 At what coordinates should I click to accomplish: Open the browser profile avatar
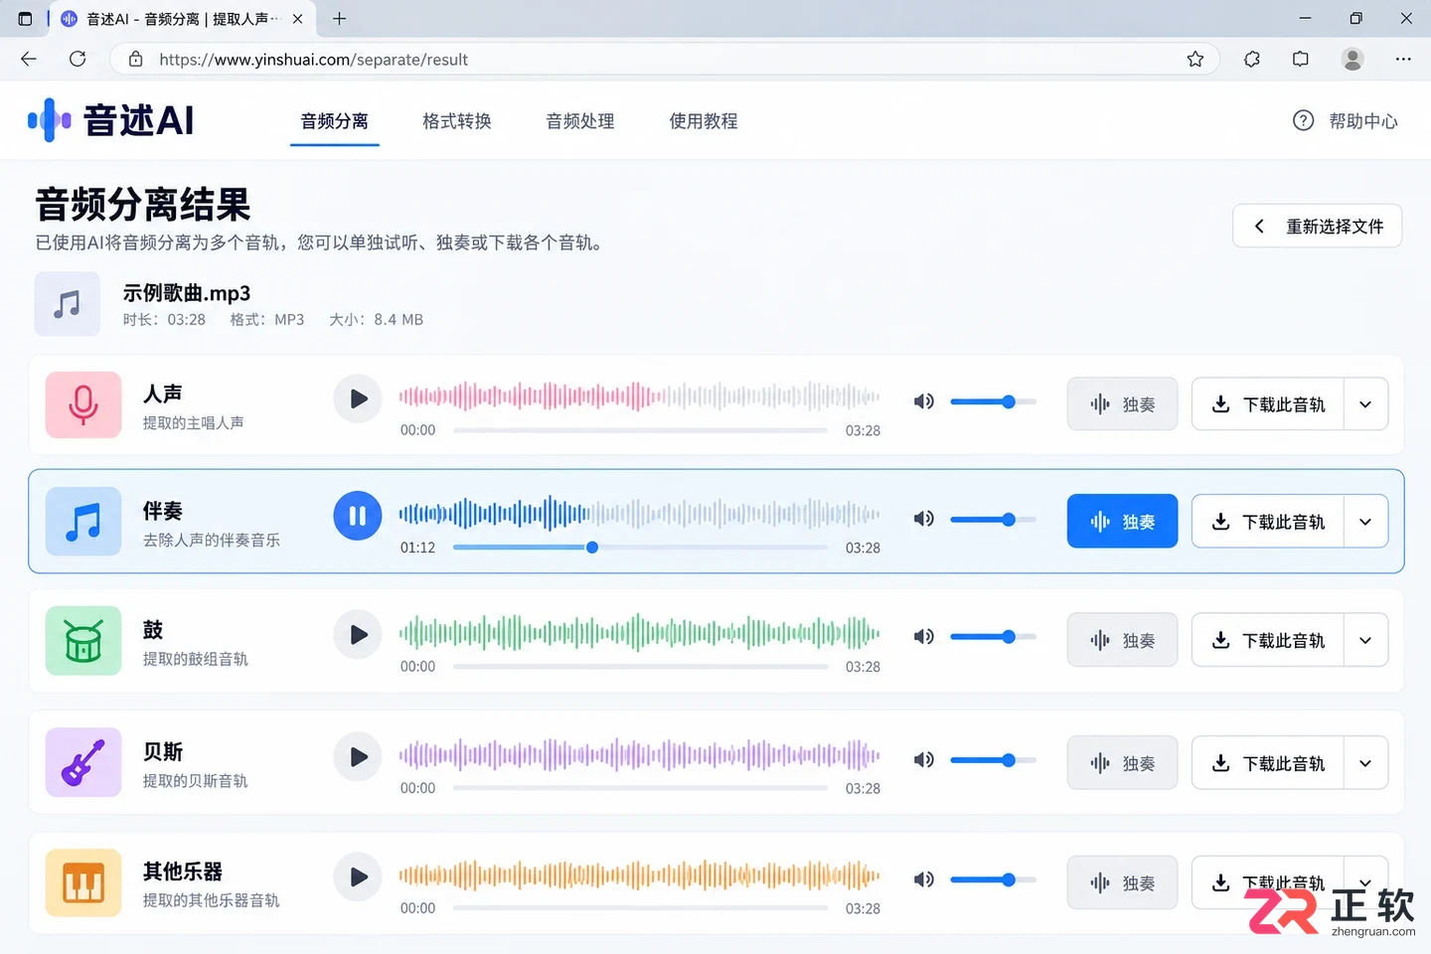click(x=1352, y=60)
